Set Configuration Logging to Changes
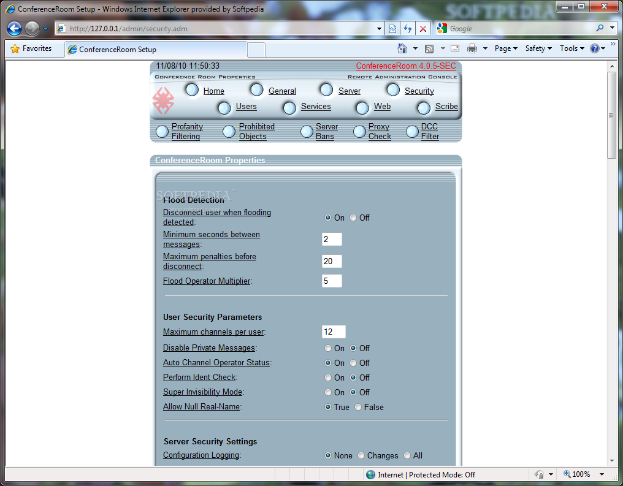 (361, 455)
